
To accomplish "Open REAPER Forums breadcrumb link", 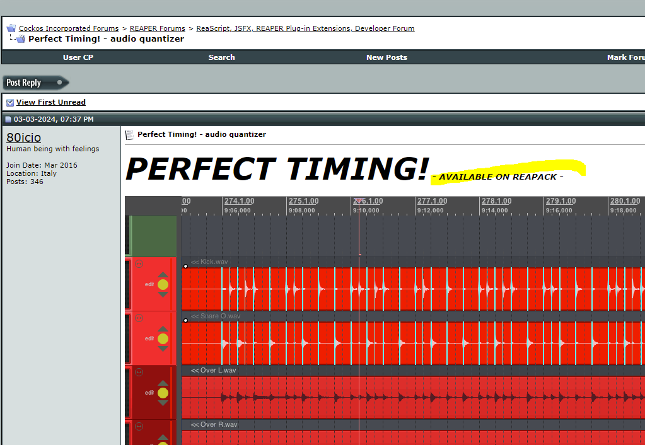I will 158,28.
